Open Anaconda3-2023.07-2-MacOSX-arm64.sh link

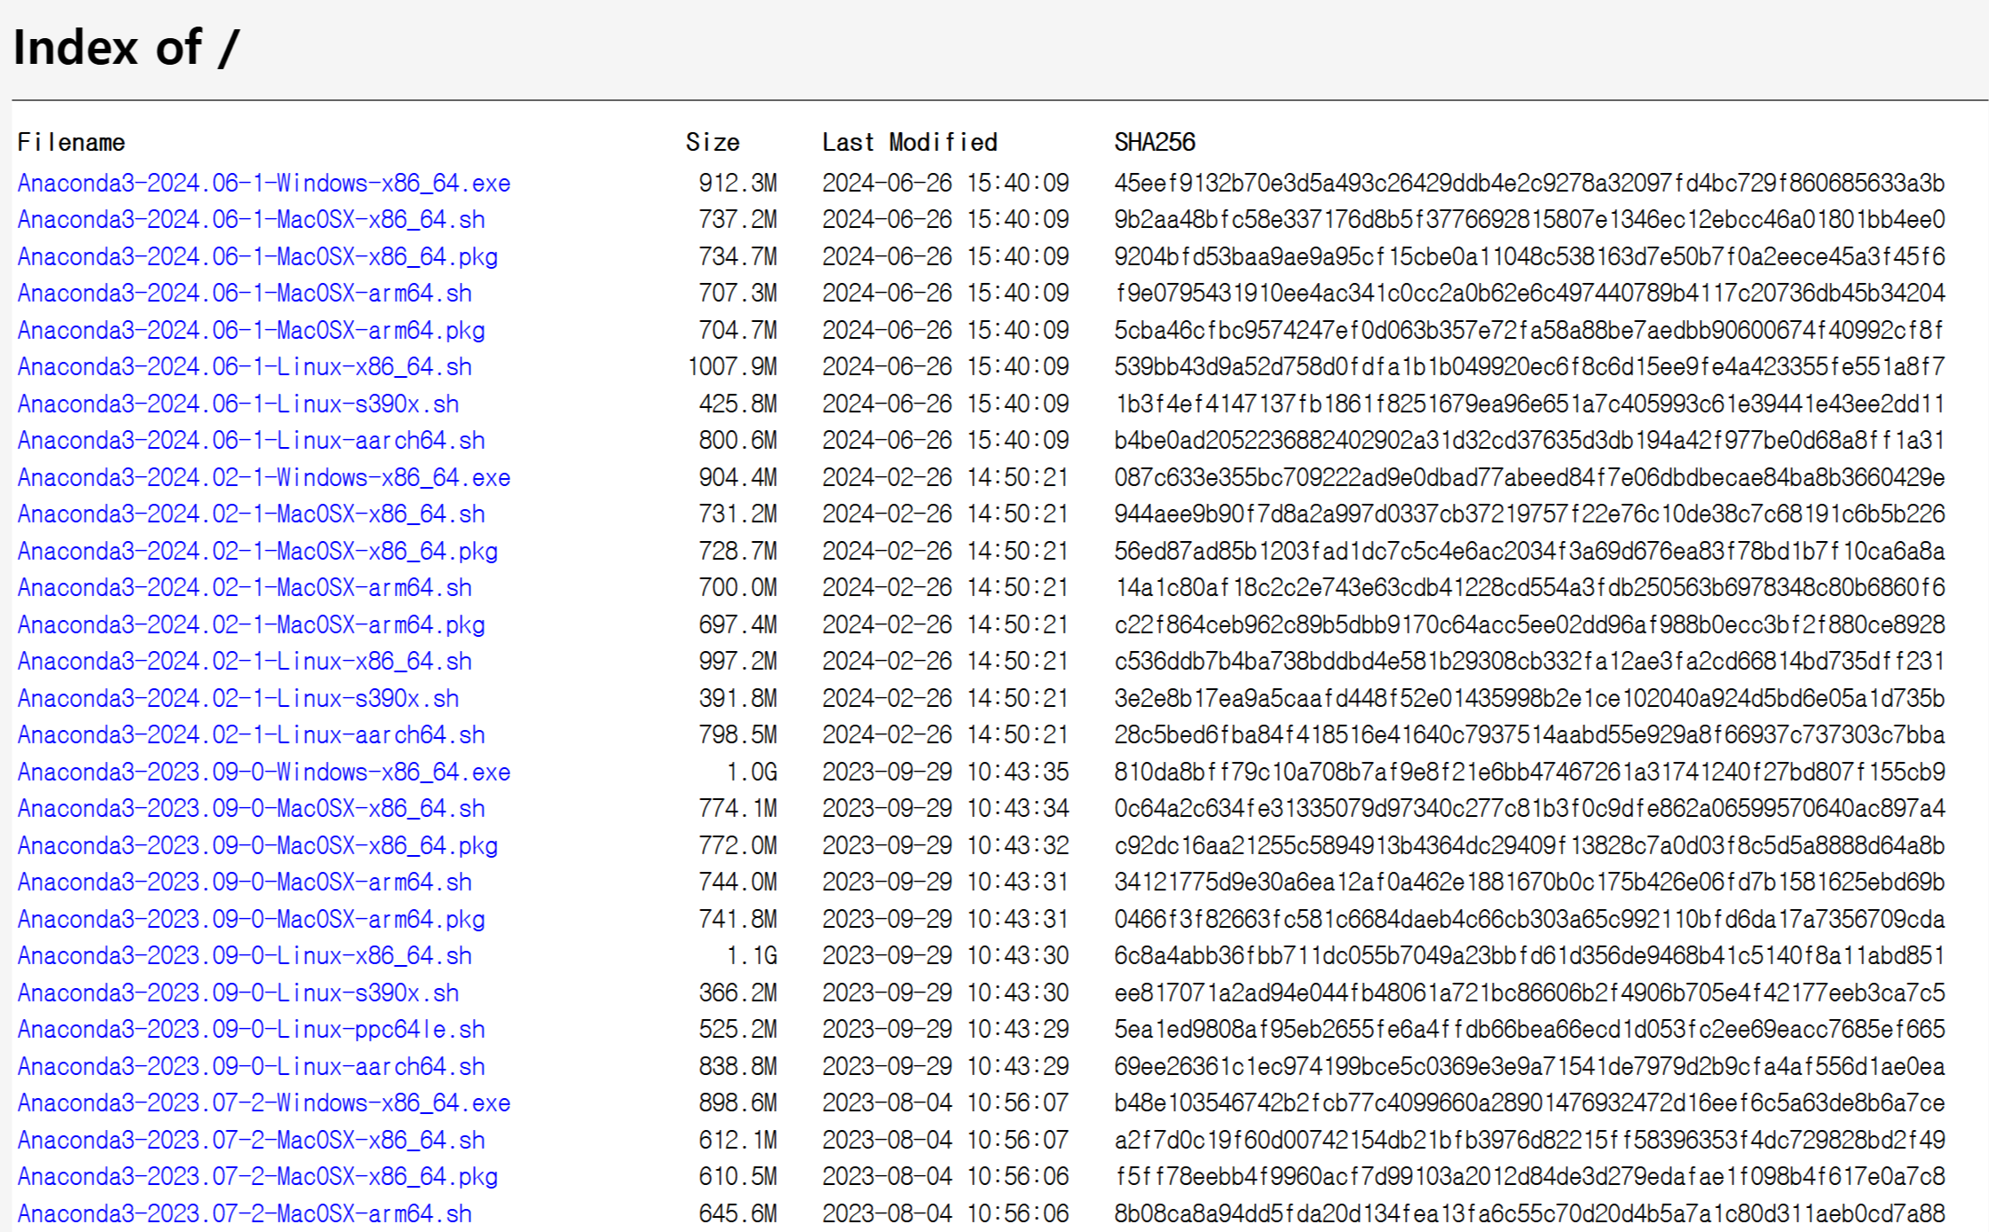tap(244, 1214)
